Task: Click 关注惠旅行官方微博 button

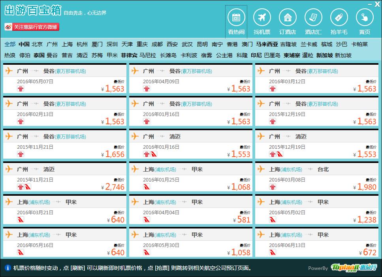Action: [x=32, y=27]
